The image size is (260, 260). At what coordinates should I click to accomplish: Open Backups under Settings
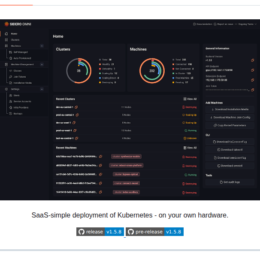click(18, 114)
